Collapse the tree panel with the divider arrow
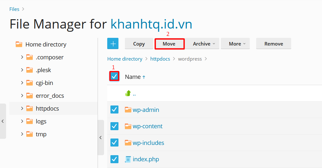This screenshot has width=322, height=168. point(100,138)
